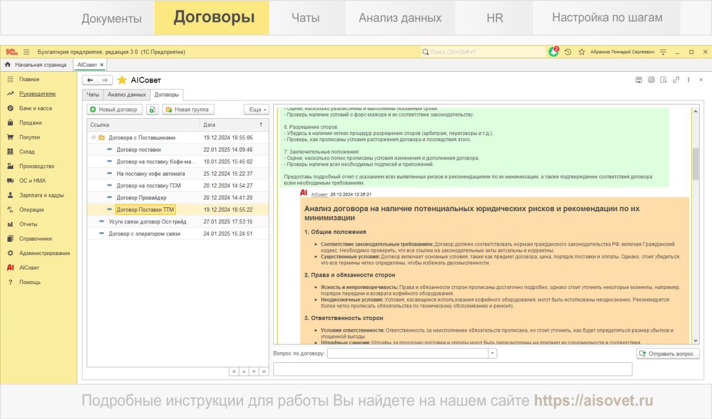Click the save diskette icon
Viewport: 712px width, 419px height.
639,80
